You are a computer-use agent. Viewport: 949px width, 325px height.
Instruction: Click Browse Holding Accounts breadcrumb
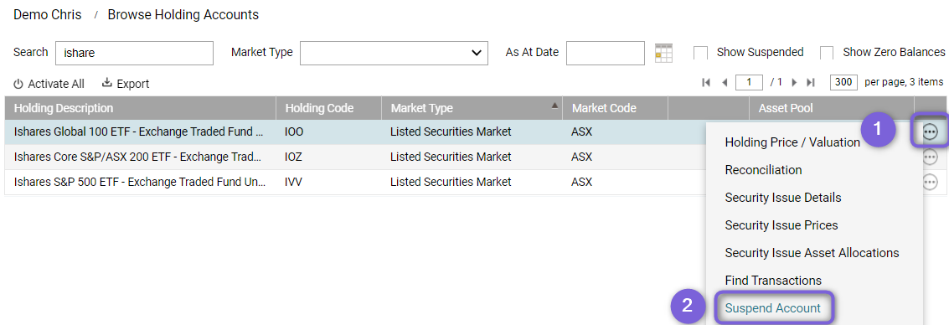click(x=183, y=15)
